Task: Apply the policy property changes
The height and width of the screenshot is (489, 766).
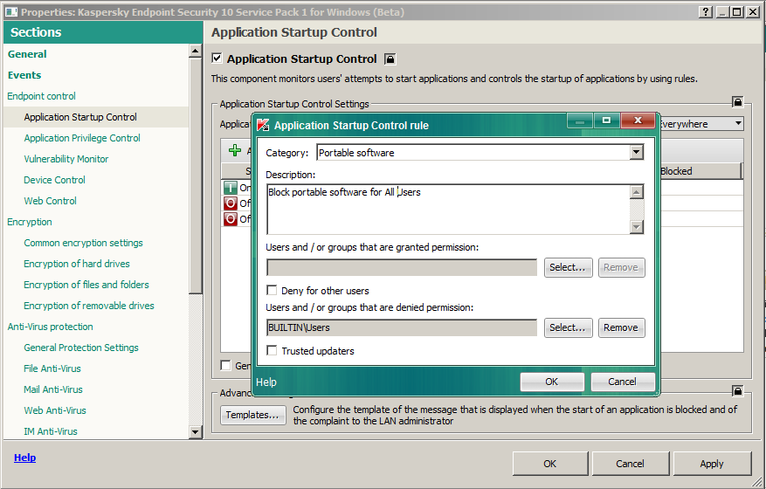Action: click(712, 464)
